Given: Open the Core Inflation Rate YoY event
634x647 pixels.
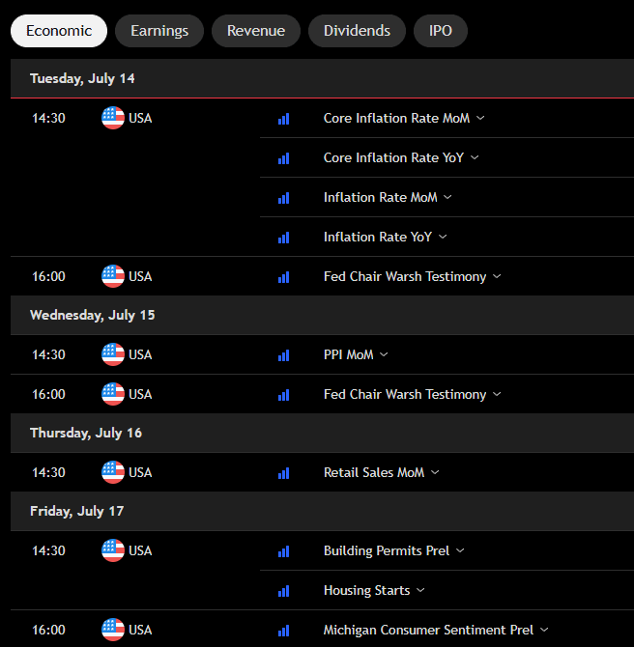Looking at the screenshot, I should point(393,157).
